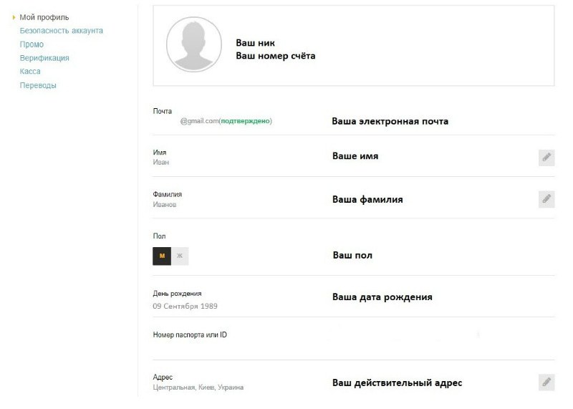573x409 pixels.
Task: Click the profile avatar placeholder image
Action: (194, 45)
